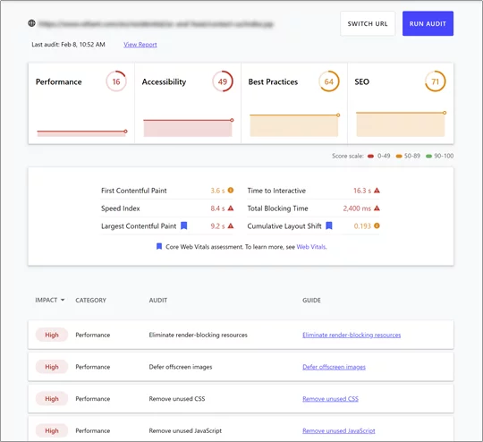
Task: Click the warning triangle beside Time to Interactive
Action: (x=377, y=191)
